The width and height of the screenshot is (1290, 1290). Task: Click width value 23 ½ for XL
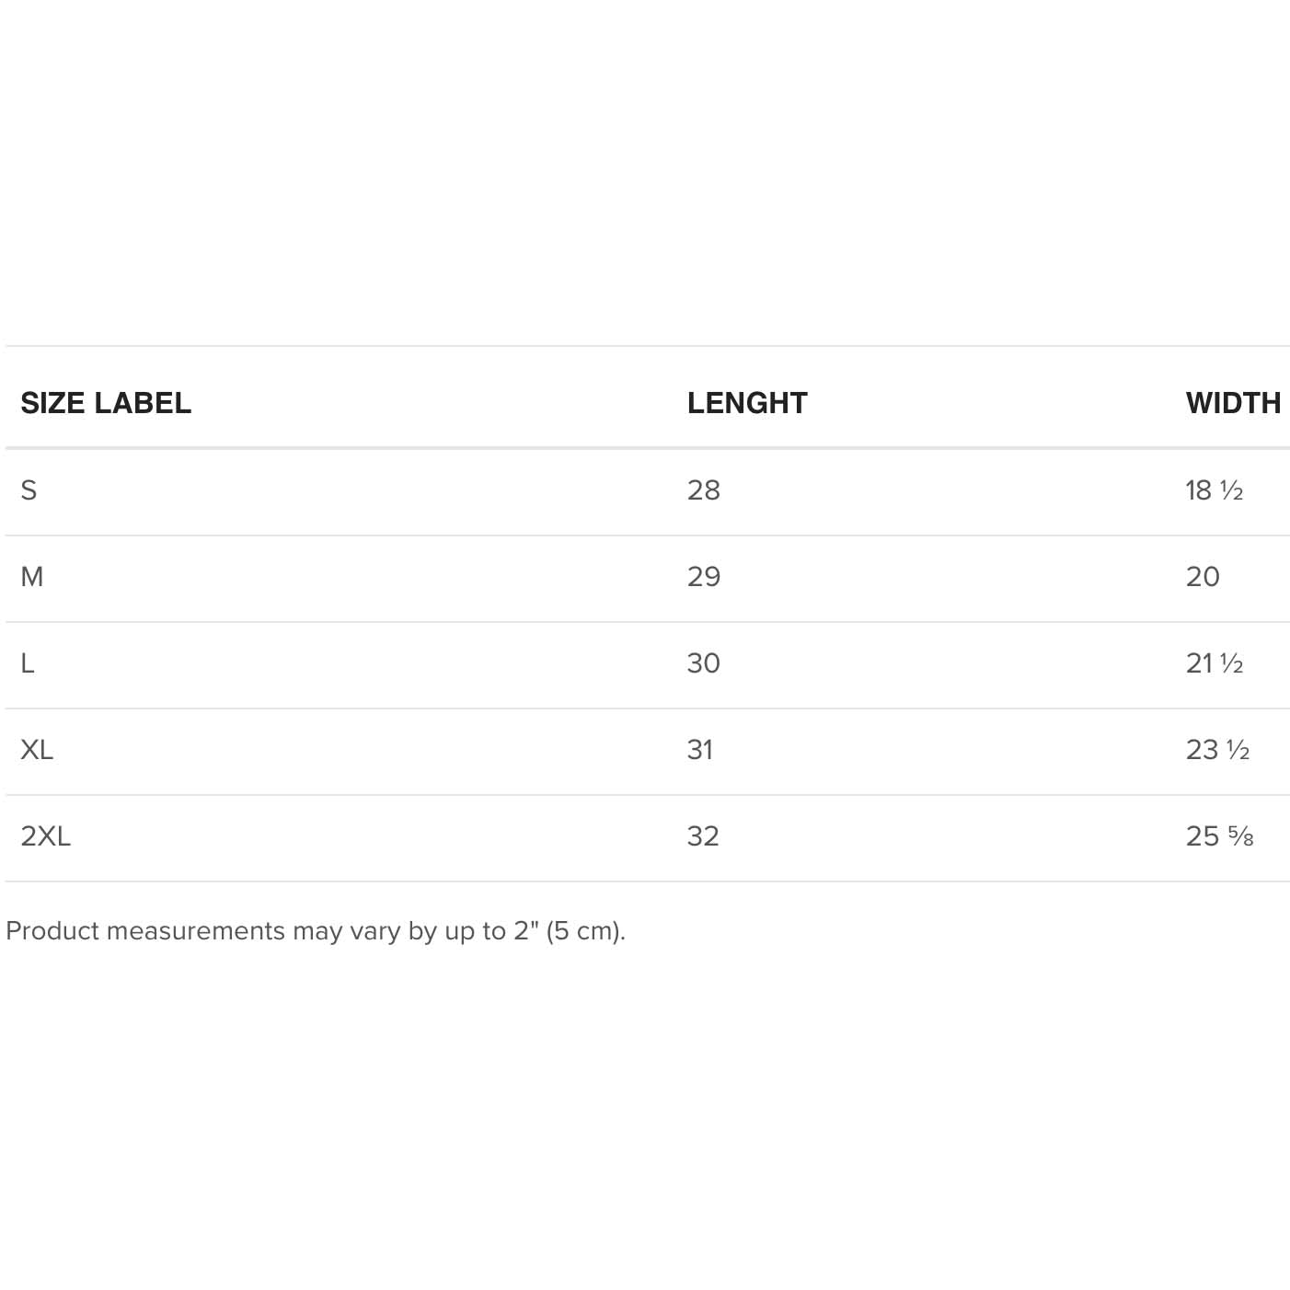1217,750
